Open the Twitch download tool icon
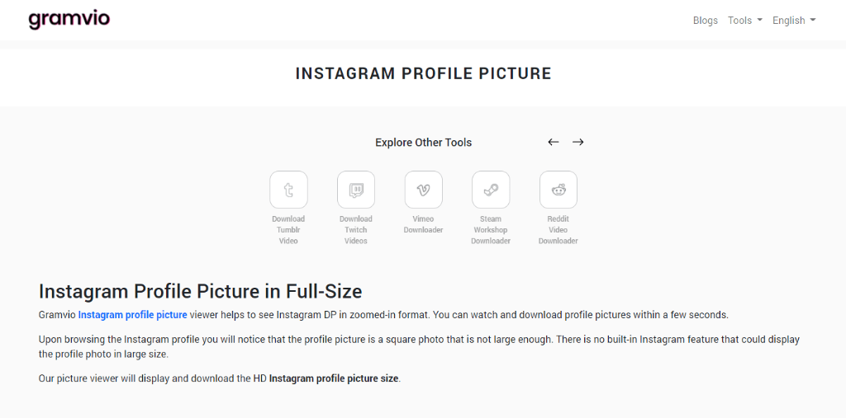This screenshot has height=418, width=846. [x=356, y=190]
